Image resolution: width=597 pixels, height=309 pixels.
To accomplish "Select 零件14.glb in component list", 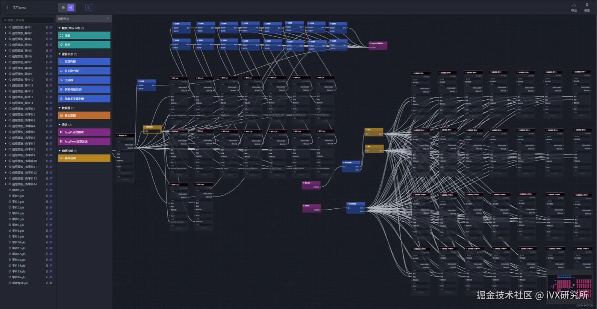I will pyautogui.click(x=18, y=265).
